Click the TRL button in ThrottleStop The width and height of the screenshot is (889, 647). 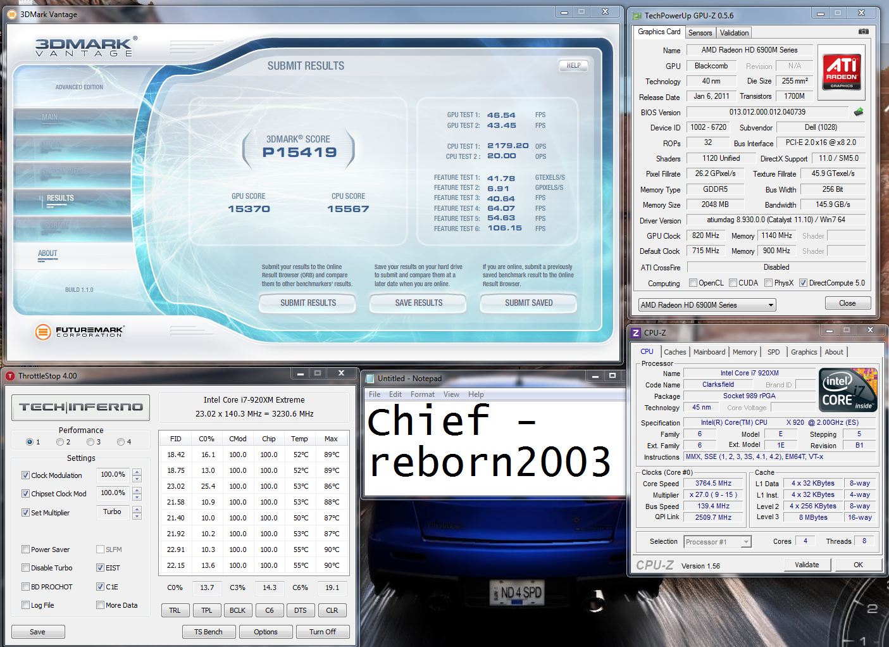point(175,610)
